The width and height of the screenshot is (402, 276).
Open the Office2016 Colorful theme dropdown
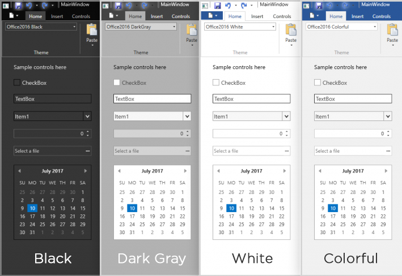pyautogui.click(x=341, y=27)
